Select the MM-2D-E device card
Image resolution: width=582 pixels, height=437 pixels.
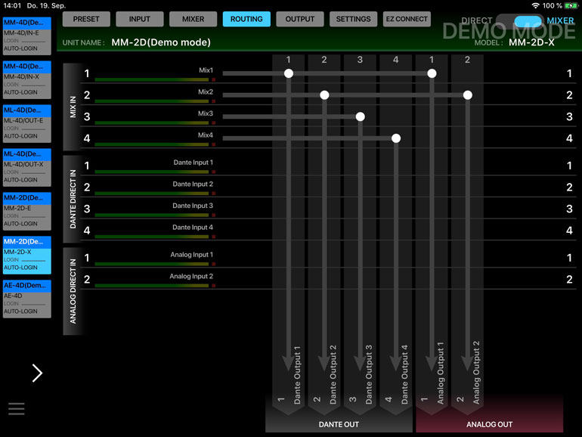point(27,211)
